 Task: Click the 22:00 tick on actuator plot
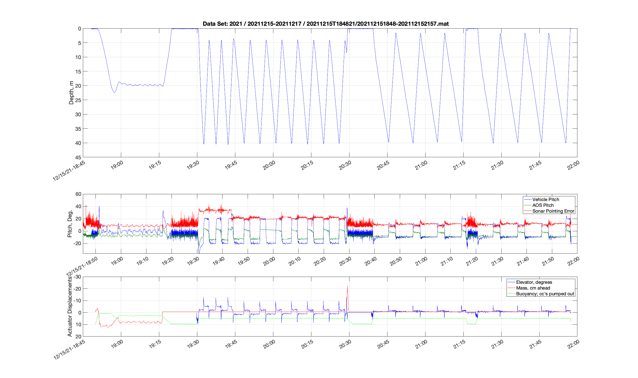click(573, 344)
